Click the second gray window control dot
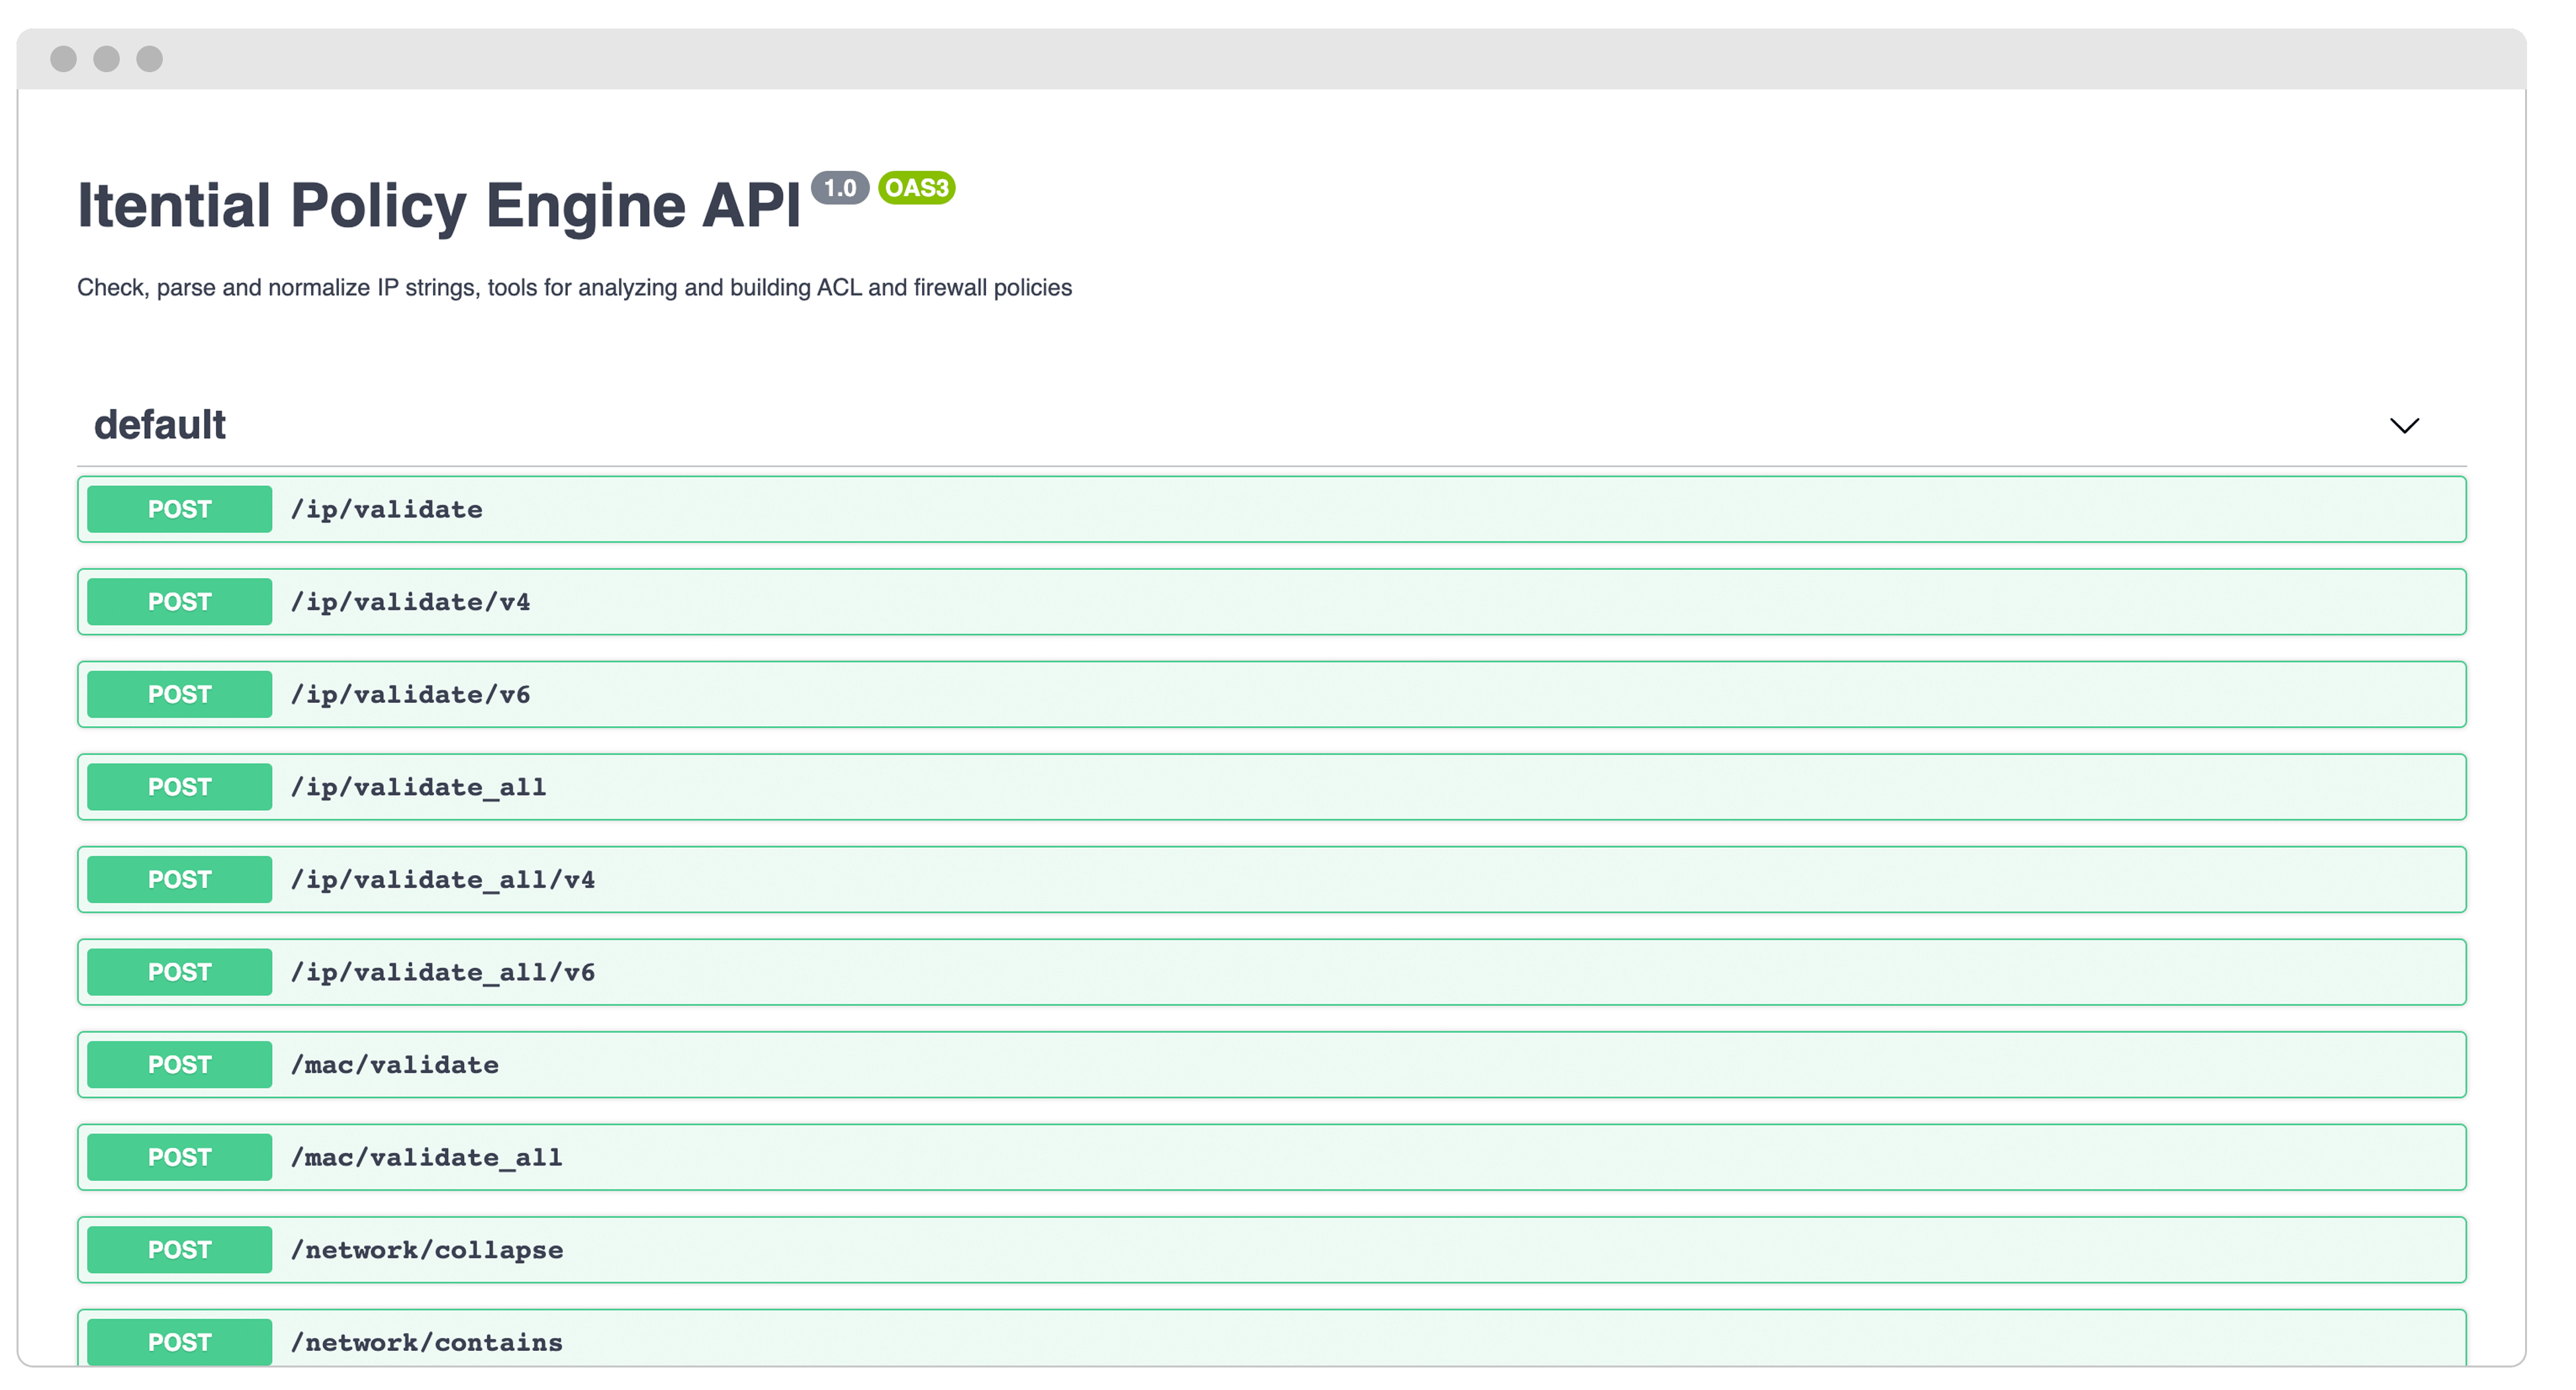The width and height of the screenshot is (2576, 1390). point(106,59)
